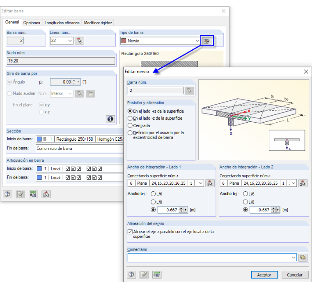Show info about bar rotation

(110, 119)
